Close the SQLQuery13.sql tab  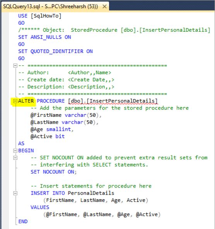click(x=104, y=7)
